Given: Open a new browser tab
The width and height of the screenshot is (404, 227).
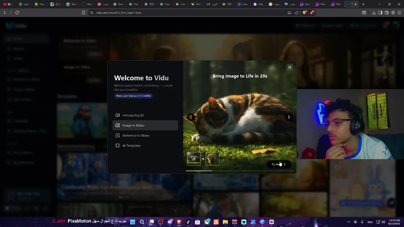Looking at the screenshot, I should pyautogui.click(x=363, y=4).
